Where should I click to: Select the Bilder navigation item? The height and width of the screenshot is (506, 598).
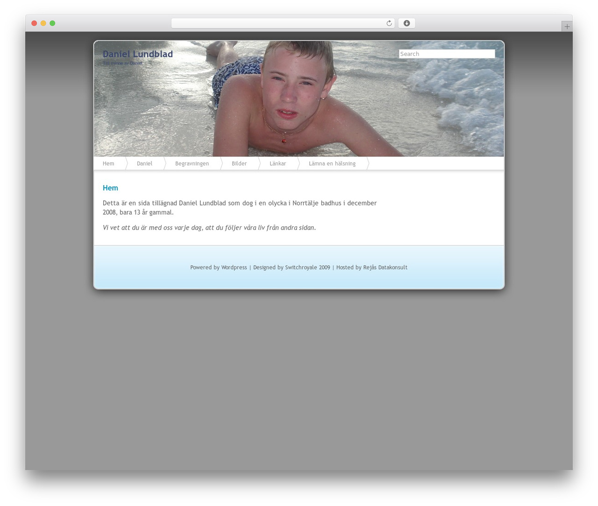tap(239, 163)
